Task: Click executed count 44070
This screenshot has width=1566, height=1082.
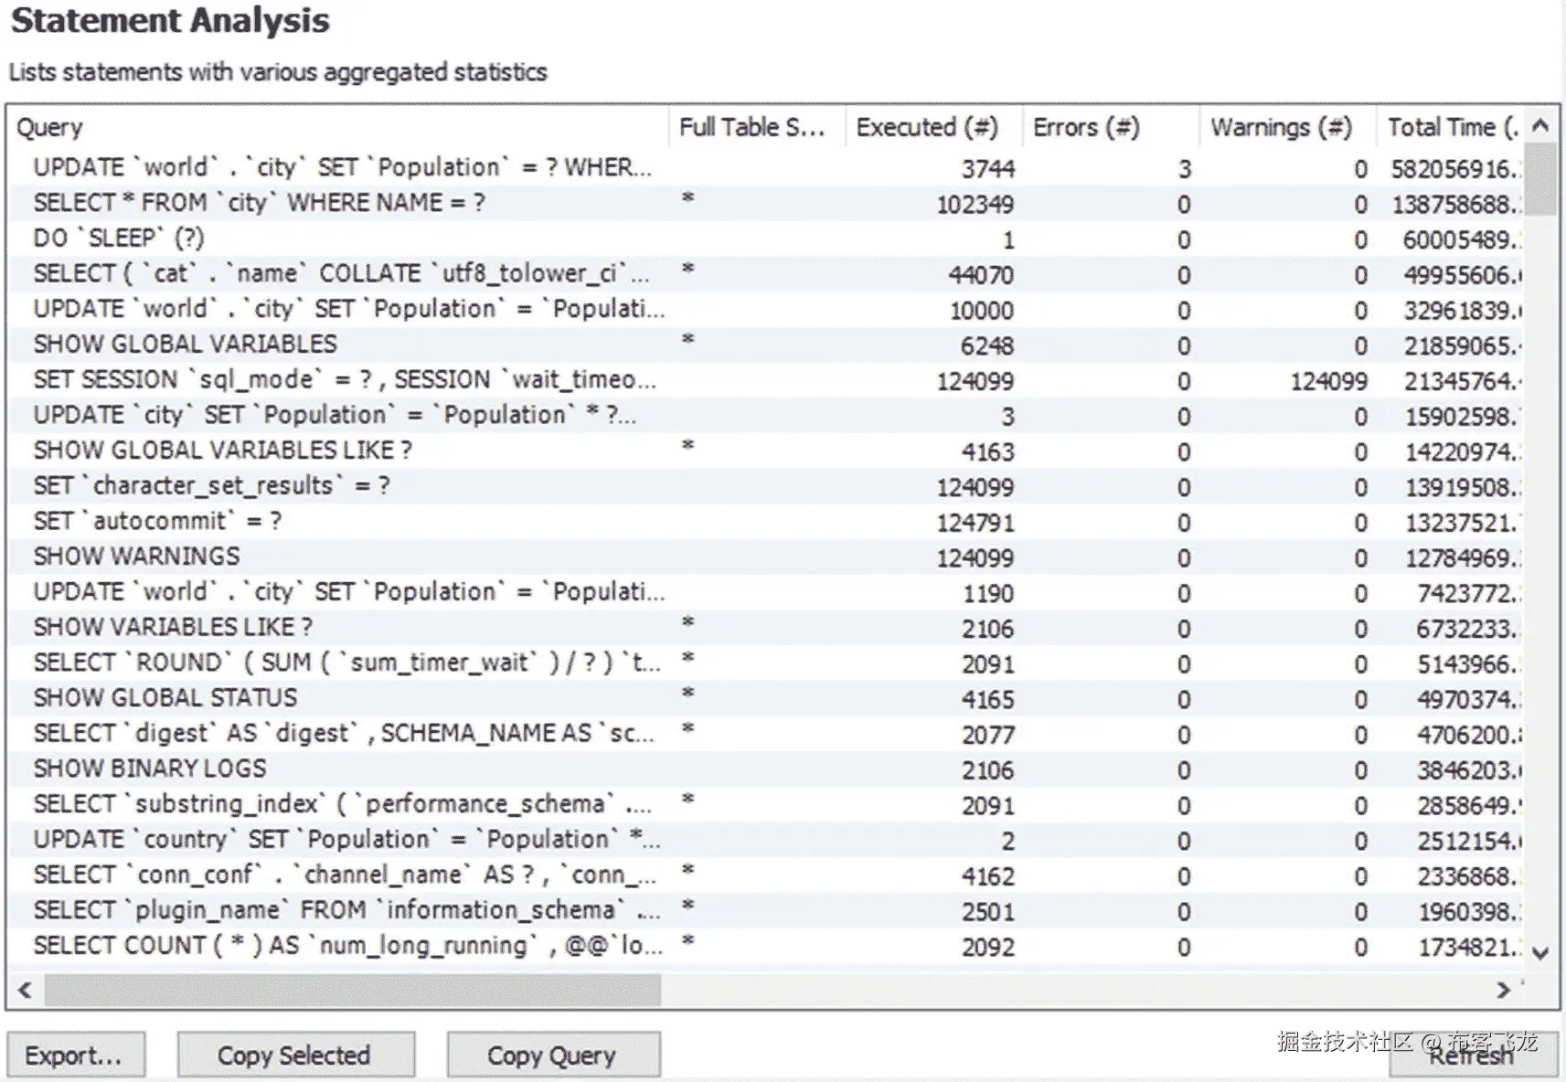Action: [981, 275]
